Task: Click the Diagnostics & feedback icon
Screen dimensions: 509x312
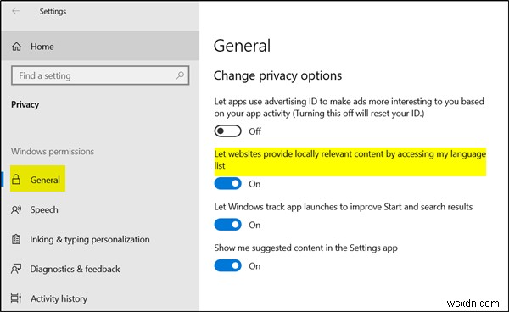Action: pos(16,269)
